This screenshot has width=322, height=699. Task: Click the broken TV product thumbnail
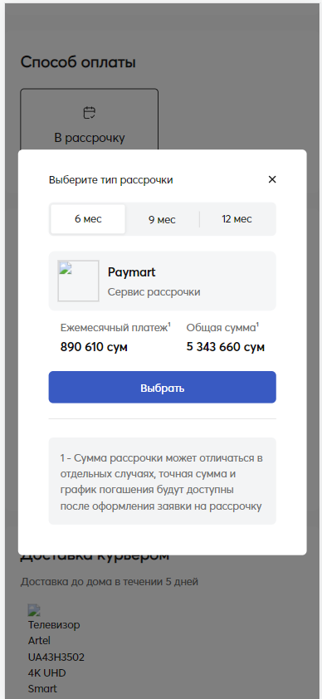pyautogui.click(x=34, y=610)
